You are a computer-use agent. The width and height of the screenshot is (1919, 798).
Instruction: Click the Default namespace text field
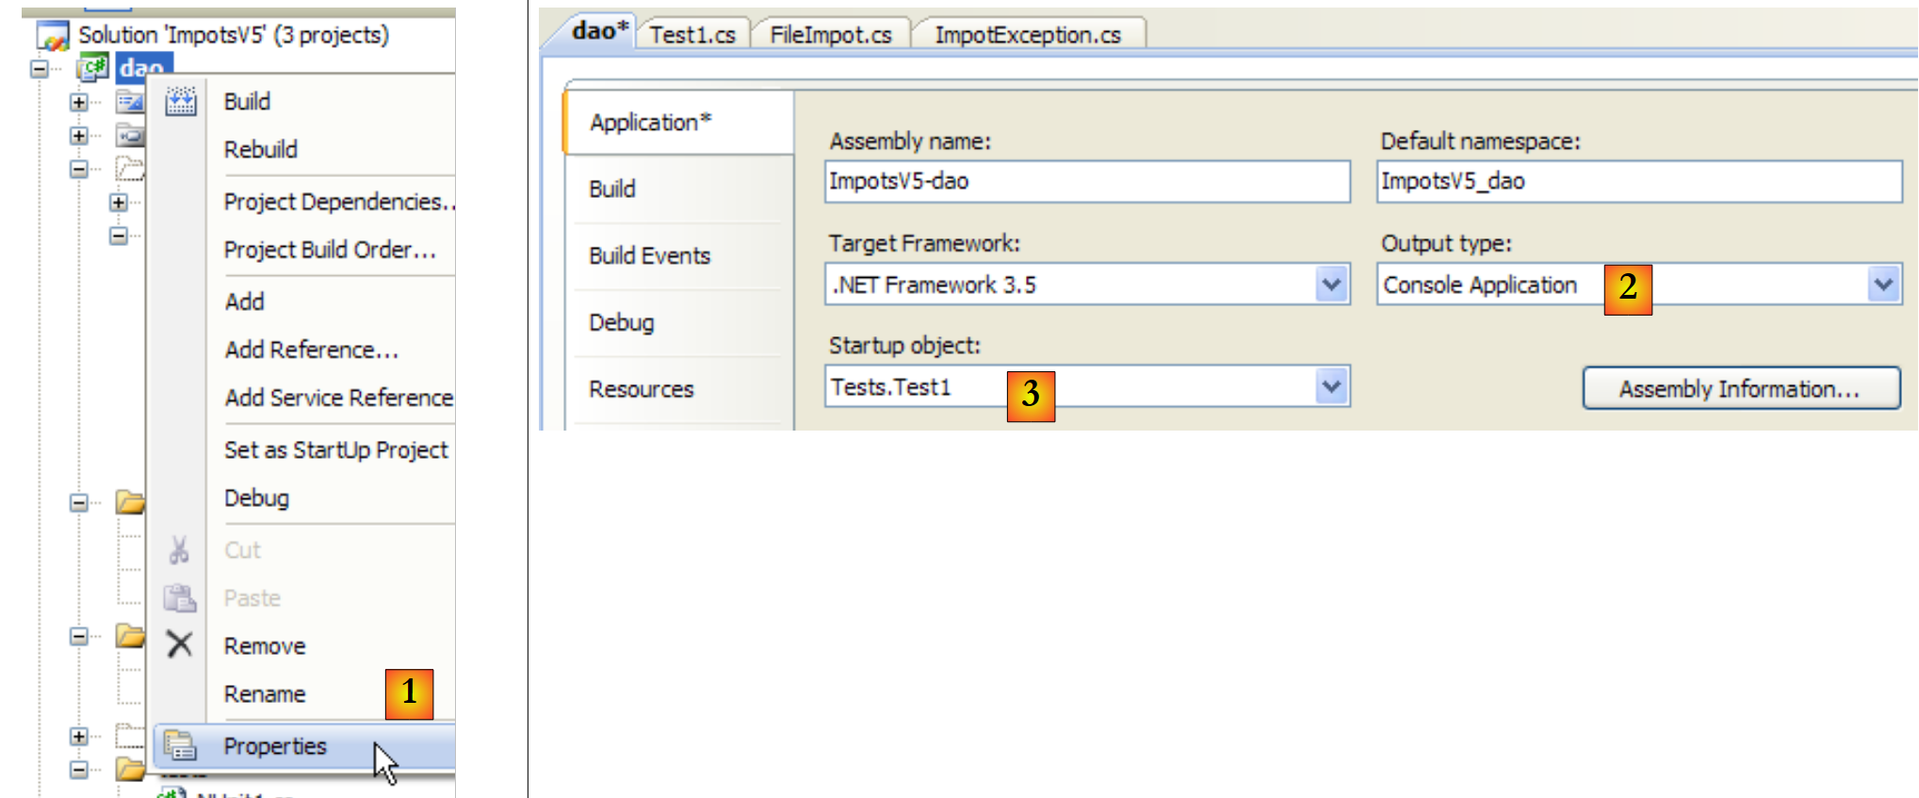pos(1637,181)
